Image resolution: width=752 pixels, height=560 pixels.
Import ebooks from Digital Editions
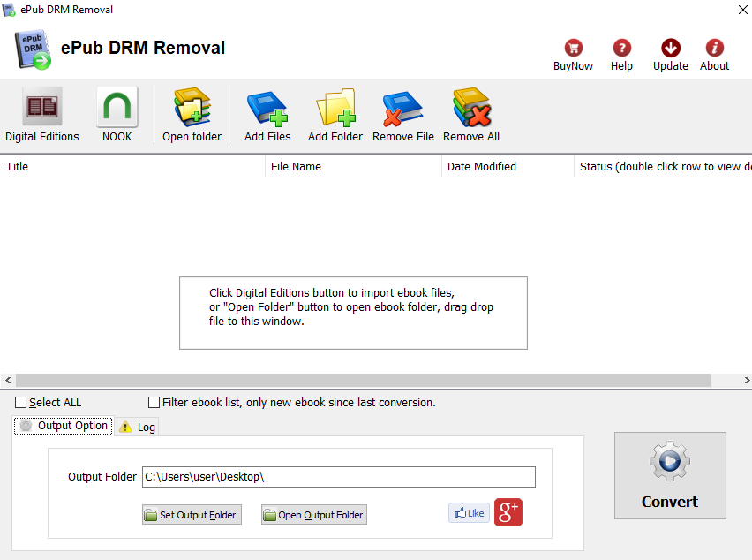[42, 115]
